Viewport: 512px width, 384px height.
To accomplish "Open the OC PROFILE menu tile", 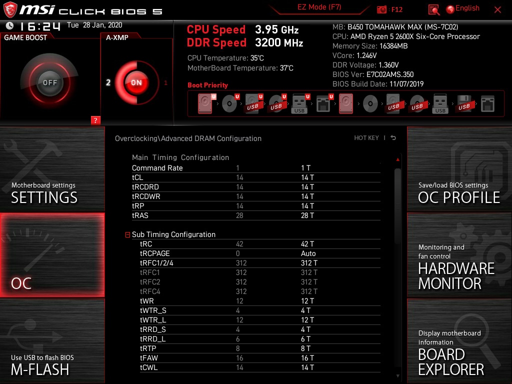I will click(x=459, y=169).
